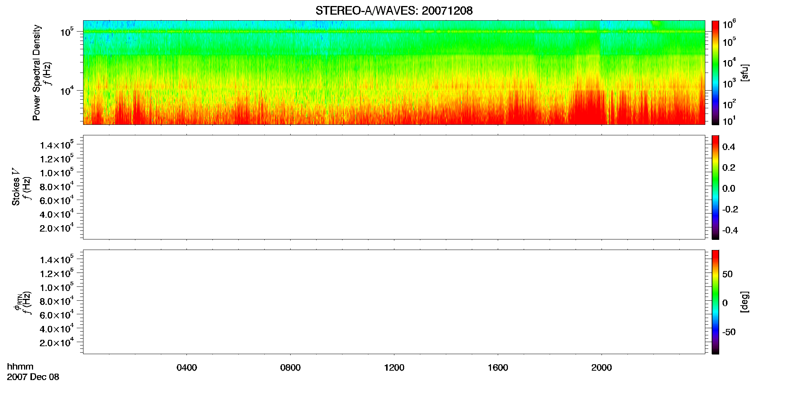The height and width of the screenshot is (406, 788).
Task: Click the 0400 time axis label
Action: click(187, 368)
